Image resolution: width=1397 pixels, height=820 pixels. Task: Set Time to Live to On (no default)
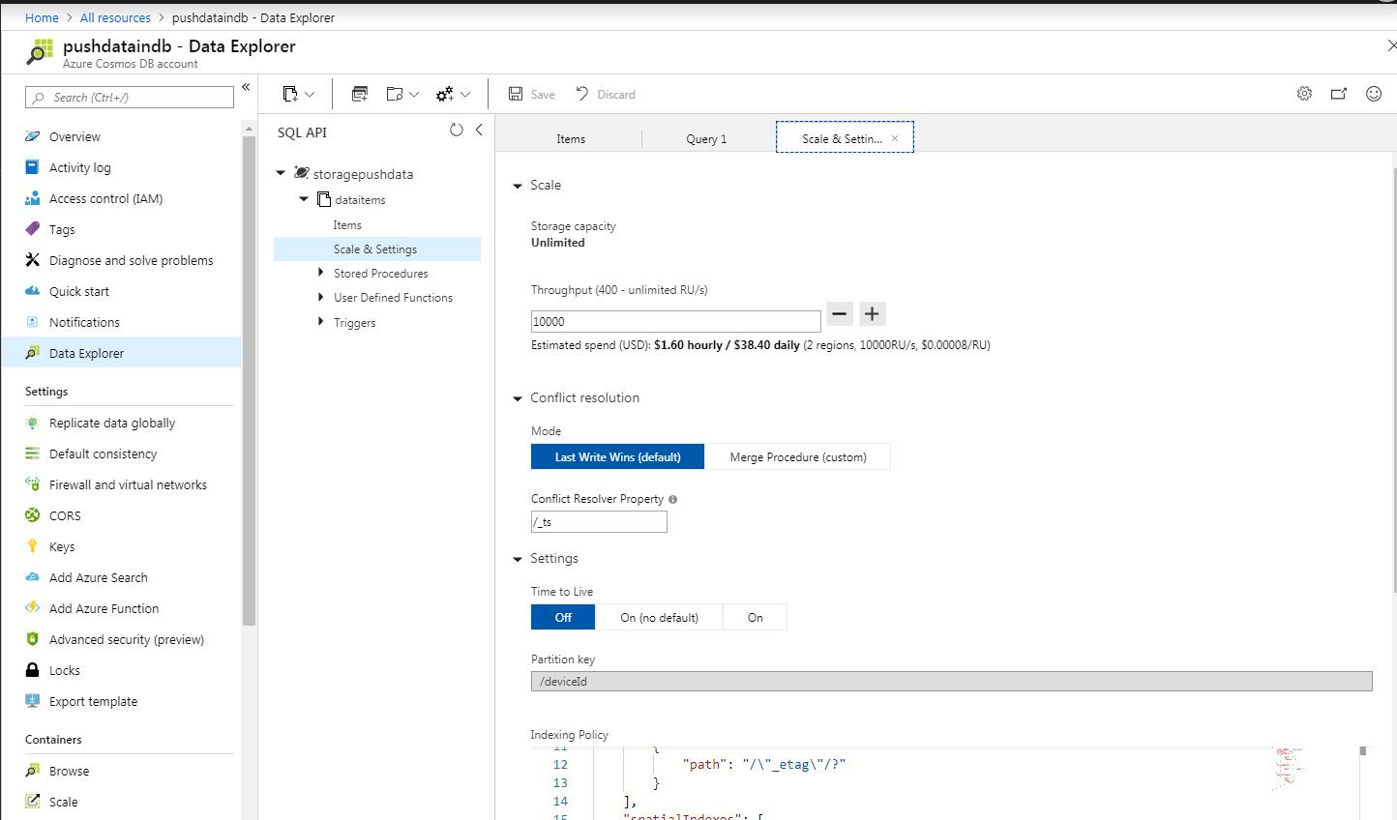(x=659, y=617)
